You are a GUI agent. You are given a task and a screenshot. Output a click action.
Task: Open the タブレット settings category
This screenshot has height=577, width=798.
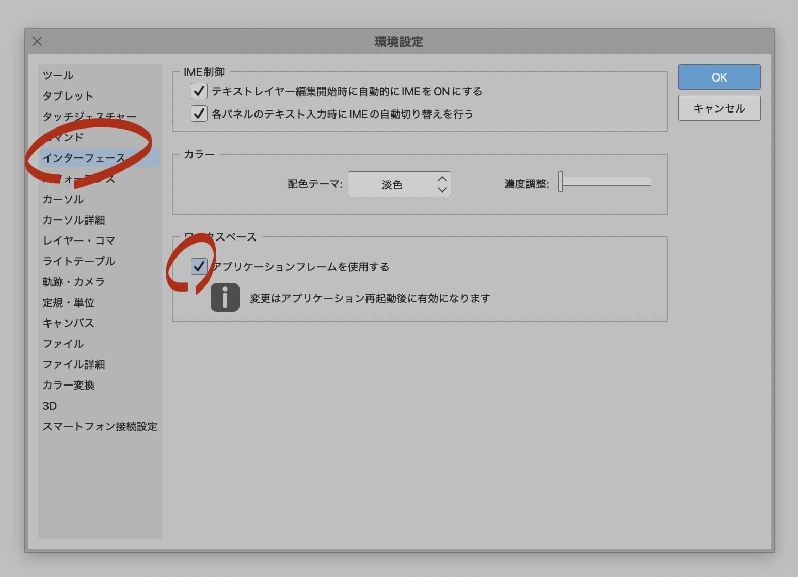pyautogui.click(x=68, y=95)
